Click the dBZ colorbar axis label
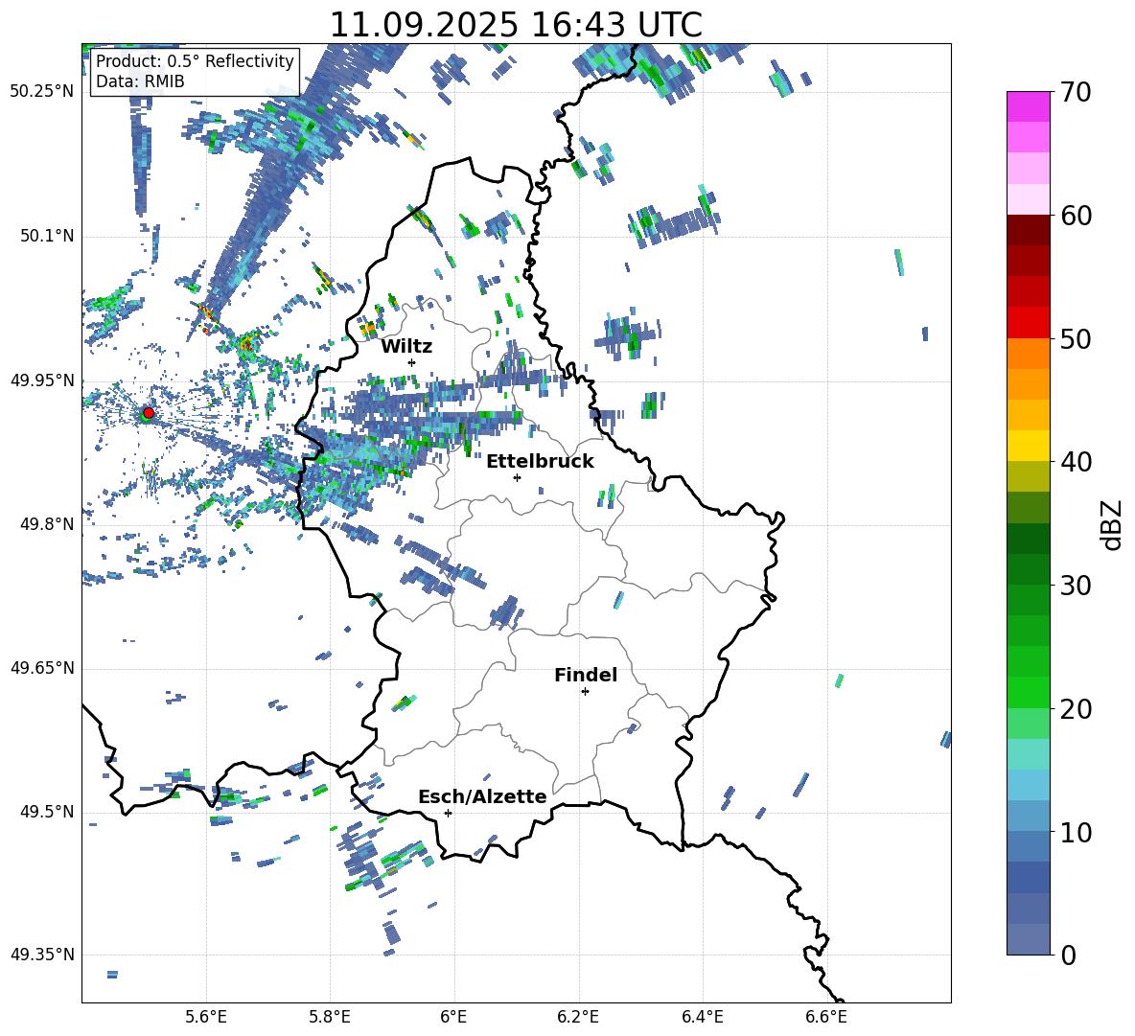This screenshot has width=1135, height=1036. point(1113,524)
